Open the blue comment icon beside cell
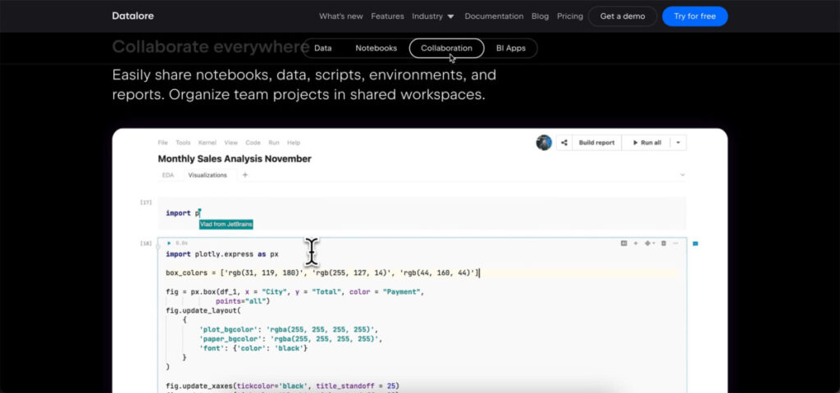The width and height of the screenshot is (840, 393). point(696,244)
